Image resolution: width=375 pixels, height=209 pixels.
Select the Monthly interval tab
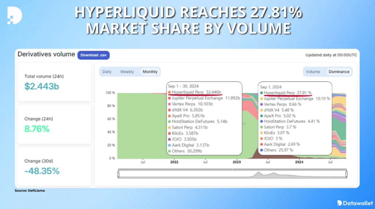[150, 72]
